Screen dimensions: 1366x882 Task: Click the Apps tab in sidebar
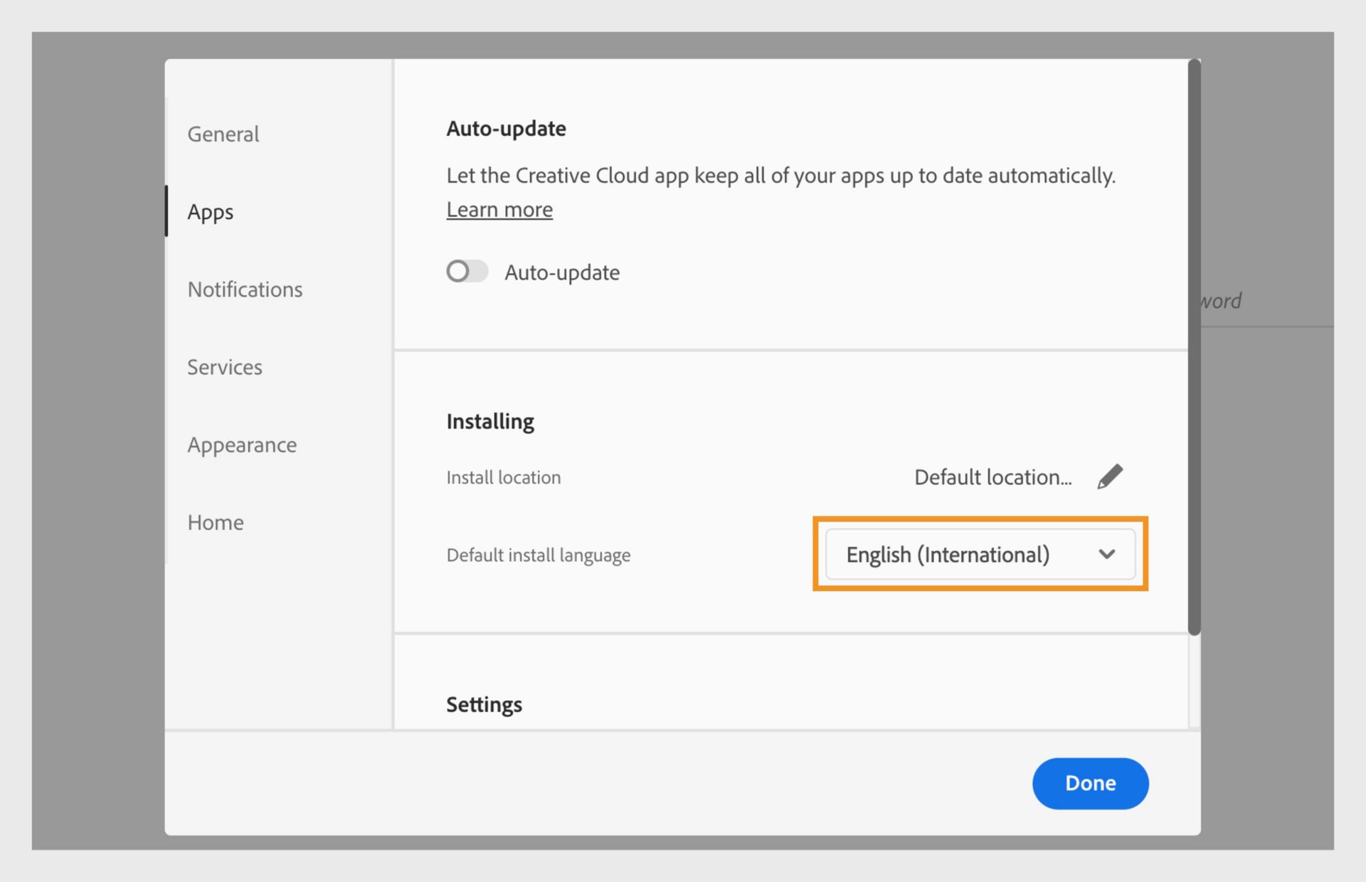click(211, 211)
